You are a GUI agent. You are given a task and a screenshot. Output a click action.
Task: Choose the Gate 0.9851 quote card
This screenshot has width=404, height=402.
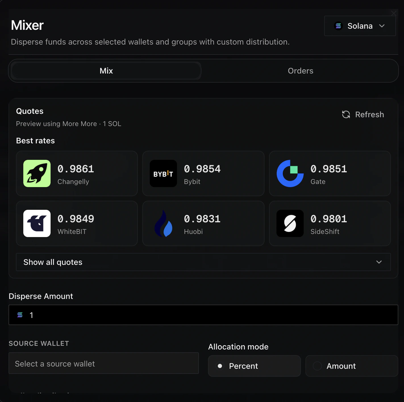coord(330,173)
